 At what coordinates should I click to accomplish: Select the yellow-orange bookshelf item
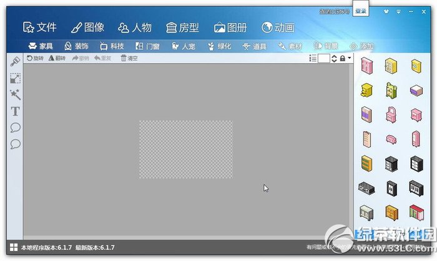click(x=367, y=164)
